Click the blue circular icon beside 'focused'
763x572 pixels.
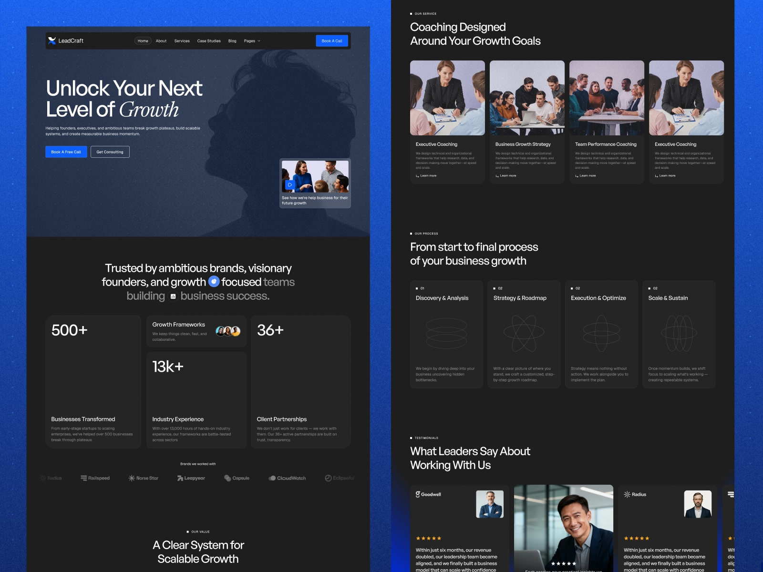pyautogui.click(x=214, y=282)
